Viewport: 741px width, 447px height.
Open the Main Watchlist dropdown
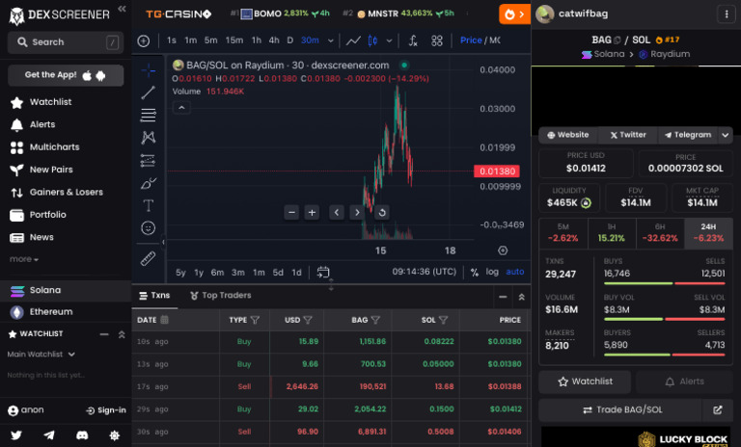tap(41, 354)
